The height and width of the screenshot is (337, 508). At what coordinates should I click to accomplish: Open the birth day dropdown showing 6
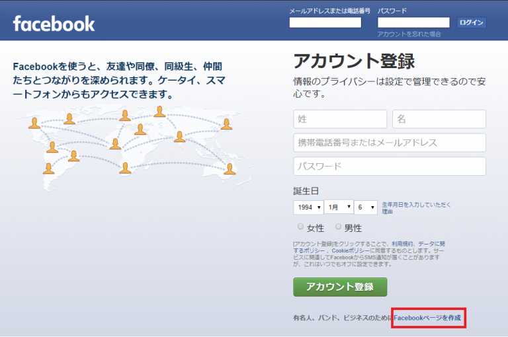point(365,207)
